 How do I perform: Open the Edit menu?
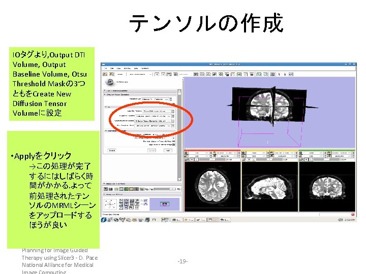[x=112, y=68]
